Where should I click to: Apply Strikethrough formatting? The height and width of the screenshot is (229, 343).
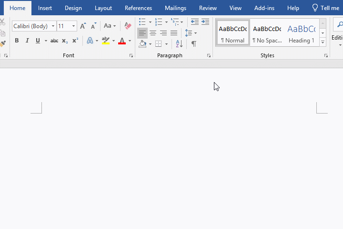click(54, 41)
